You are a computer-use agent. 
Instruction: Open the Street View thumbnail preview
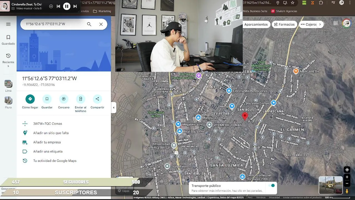(331, 185)
